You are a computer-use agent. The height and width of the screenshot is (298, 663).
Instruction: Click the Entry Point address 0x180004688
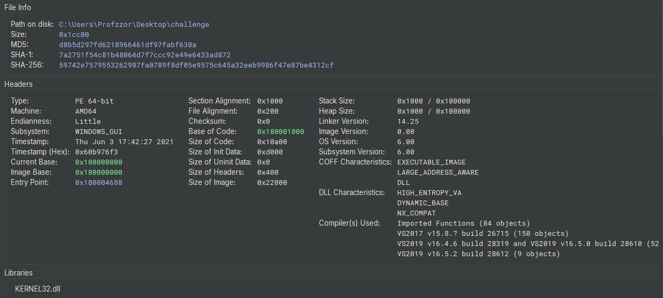(98, 183)
